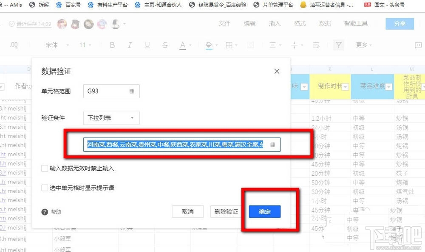Screen dimensions: 425x252
Task: Toggle the filter funnel icon
Action: pyautogui.click(x=338, y=45)
